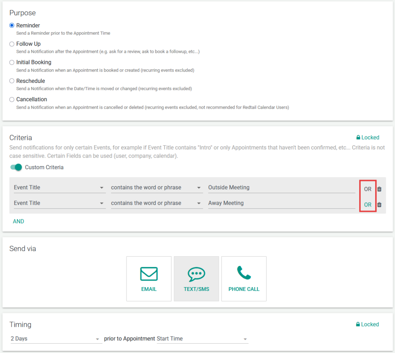The image size is (395, 353).
Task: Click the Locked padlock in Criteria section
Action: pos(358,138)
